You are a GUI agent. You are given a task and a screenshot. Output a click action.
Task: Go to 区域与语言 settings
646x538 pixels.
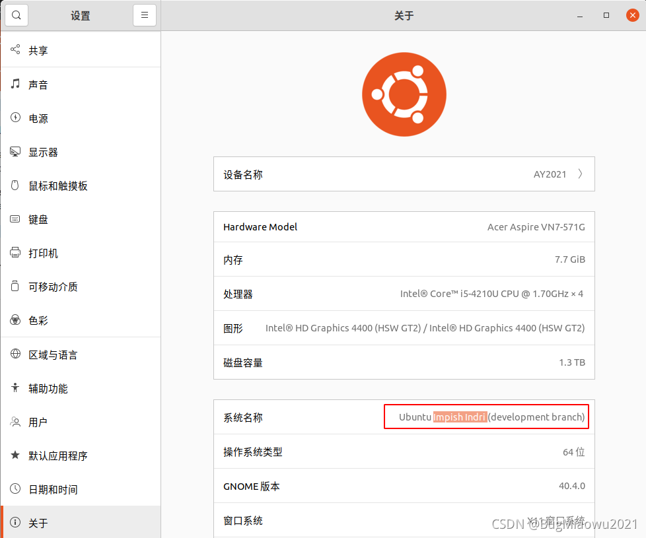[81, 354]
